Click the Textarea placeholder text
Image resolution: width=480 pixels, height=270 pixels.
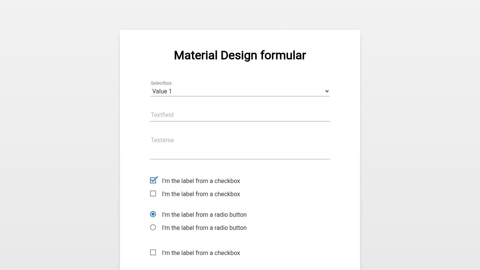tap(162, 140)
